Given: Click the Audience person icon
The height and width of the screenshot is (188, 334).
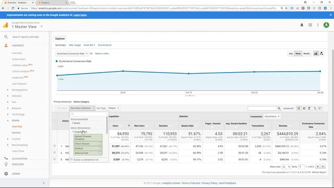Looking at the screenshot, I should (6, 45).
